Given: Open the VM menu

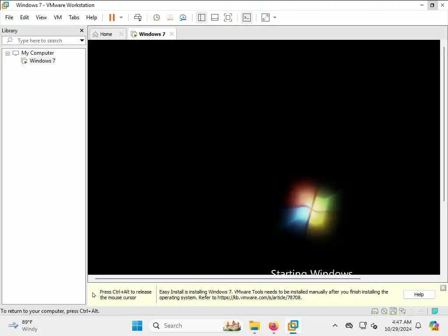Looking at the screenshot, I should pos(58,17).
